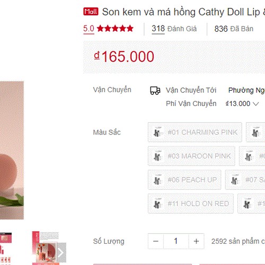Click the 5.0 rating score link
Viewport: 265px width, 265px height.
(x=89, y=29)
